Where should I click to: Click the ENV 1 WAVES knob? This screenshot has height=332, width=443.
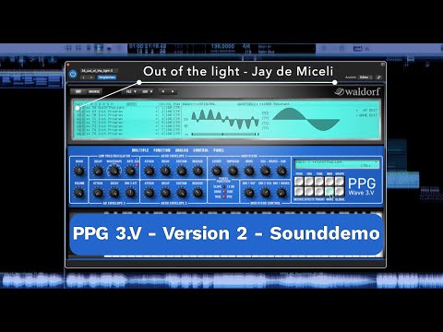point(281,193)
